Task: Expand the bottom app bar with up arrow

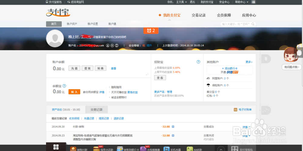Action: coord(221,149)
